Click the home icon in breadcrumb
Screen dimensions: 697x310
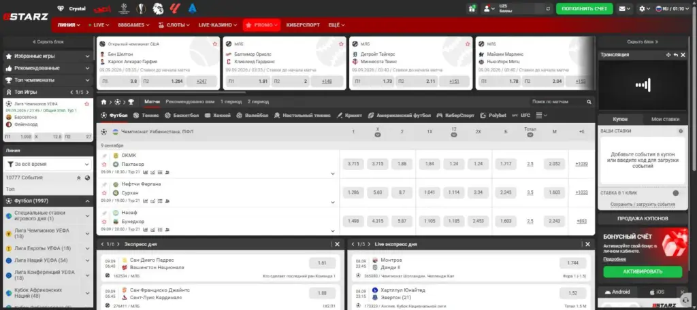(x=103, y=102)
